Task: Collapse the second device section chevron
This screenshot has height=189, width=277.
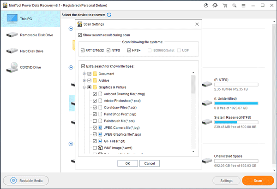Action: 71,67
